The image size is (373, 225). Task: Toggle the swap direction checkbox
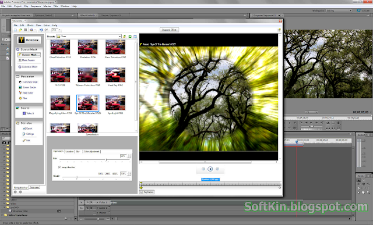click(x=59, y=167)
